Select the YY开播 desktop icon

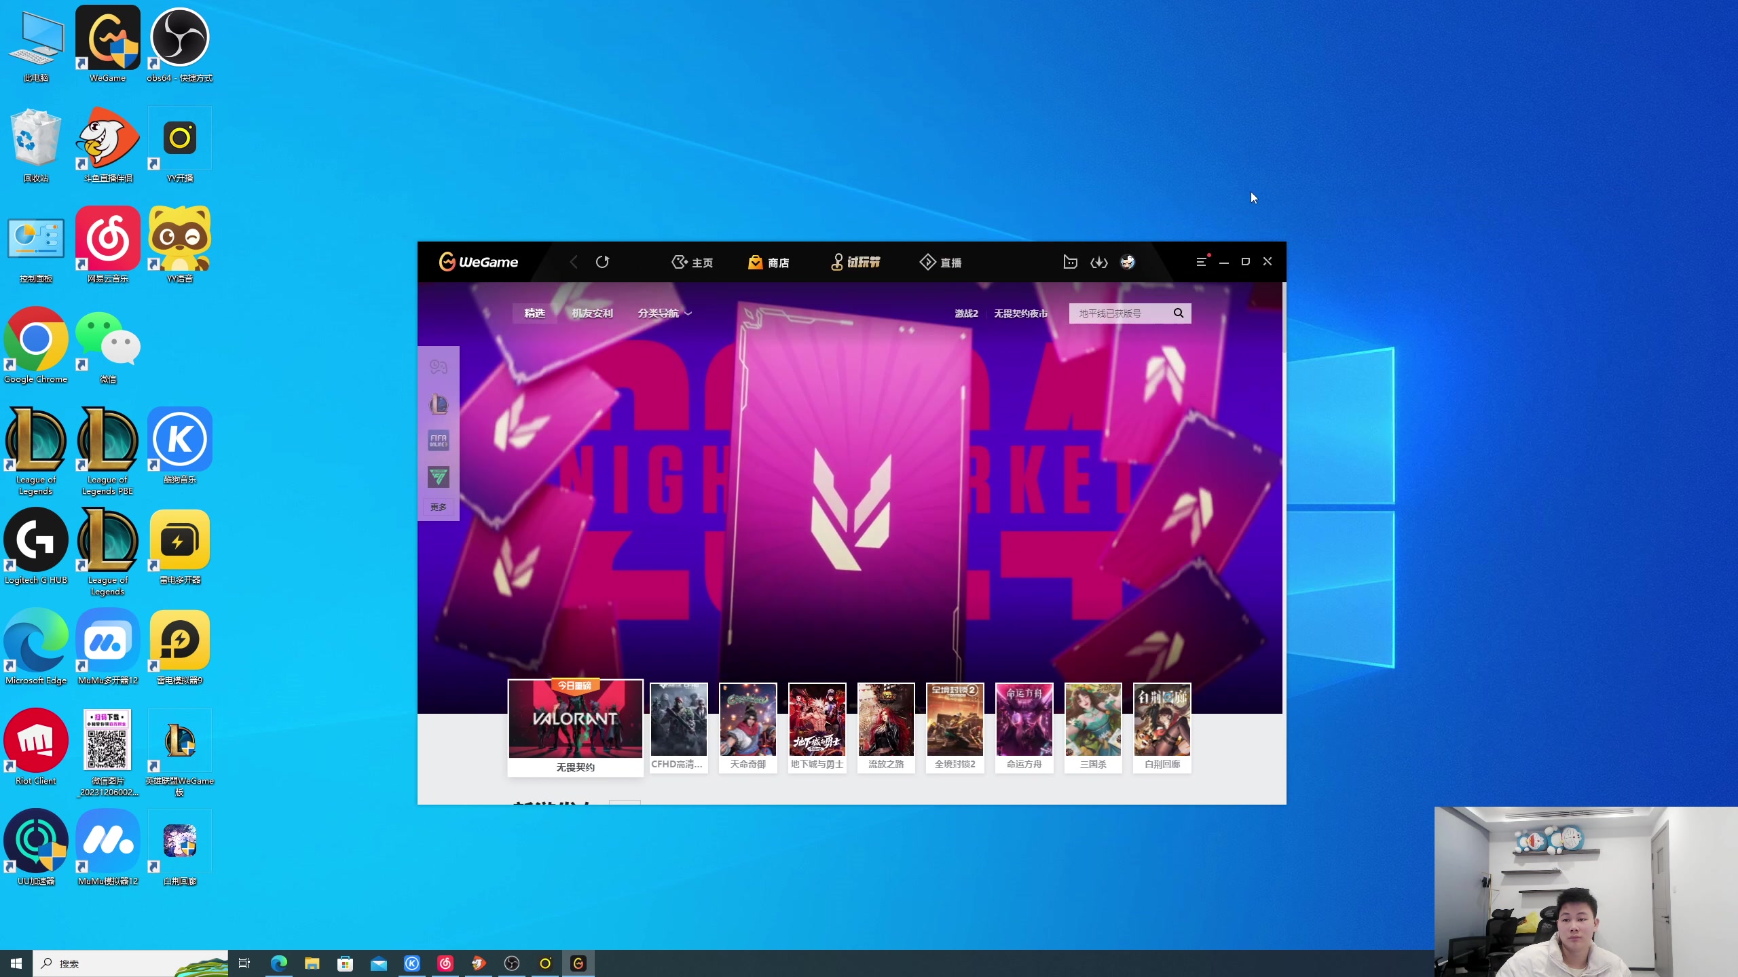click(179, 145)
